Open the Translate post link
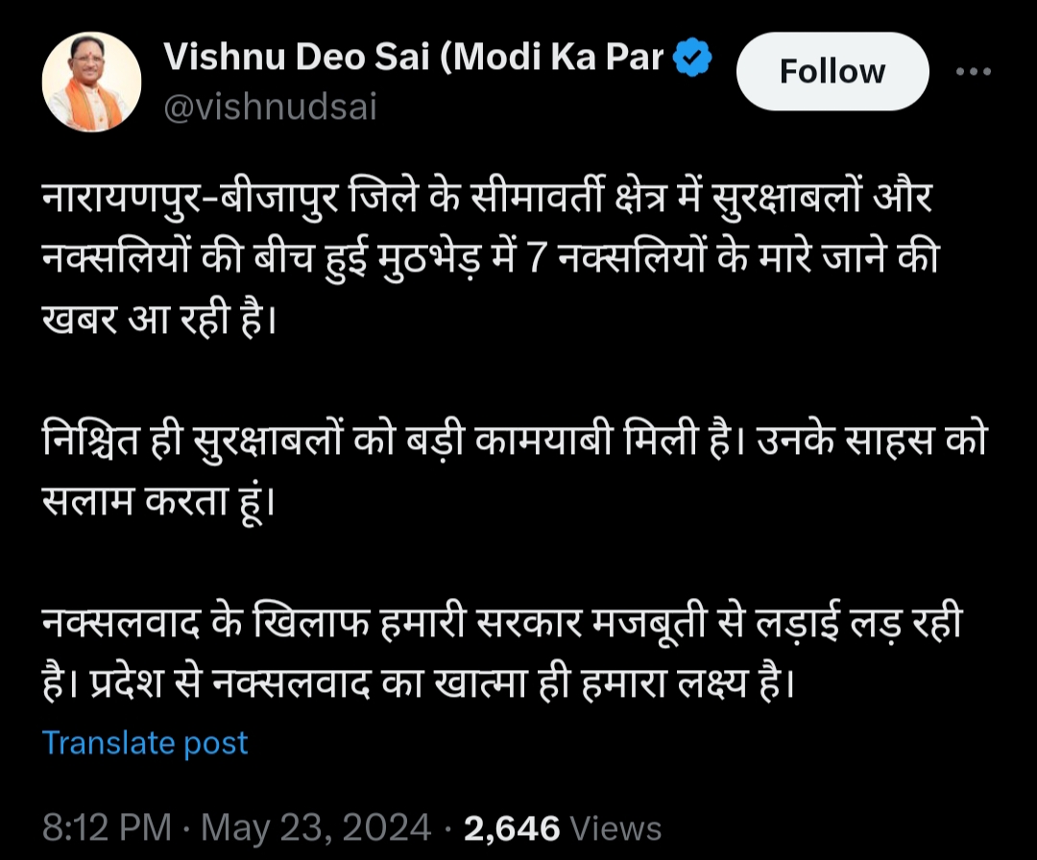Image resolution: width=1037 pixels, height=860 pixels. point(143,742)
